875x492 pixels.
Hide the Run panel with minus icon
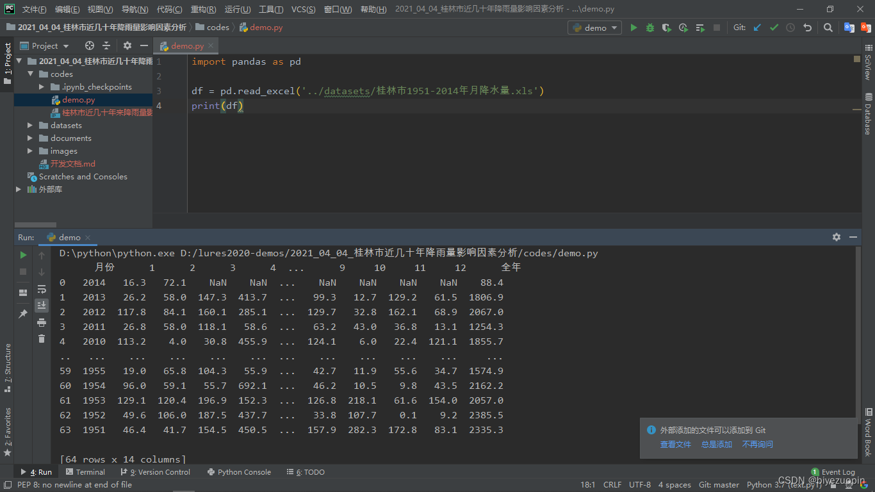(853, 237)
